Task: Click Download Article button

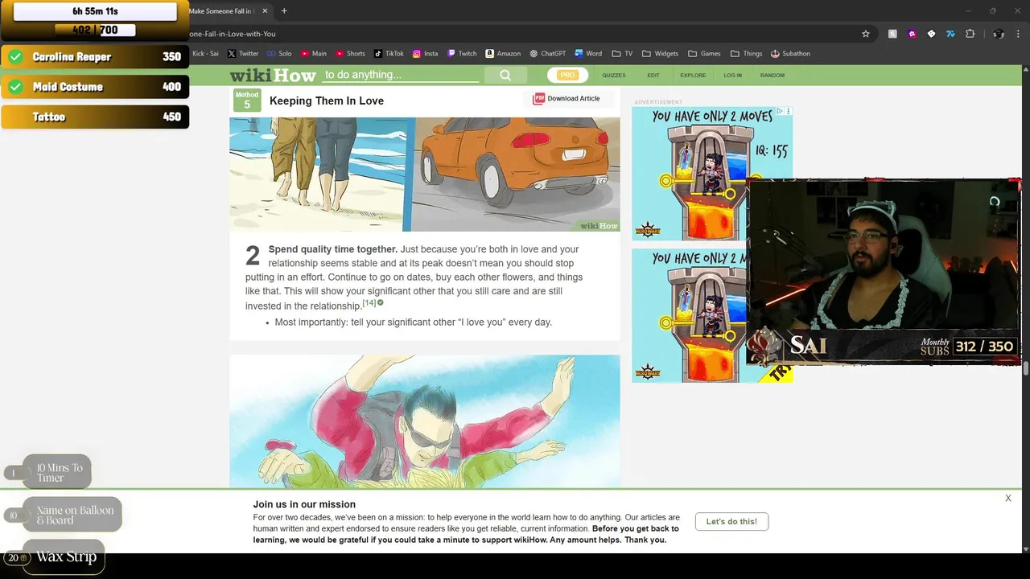Action: pyautogui.click(x=567, y=98)
